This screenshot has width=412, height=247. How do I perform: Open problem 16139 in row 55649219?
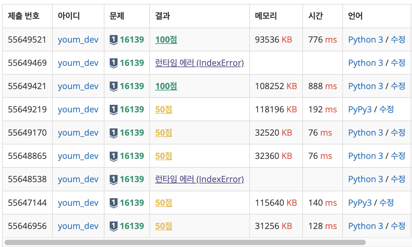point(132,109)
